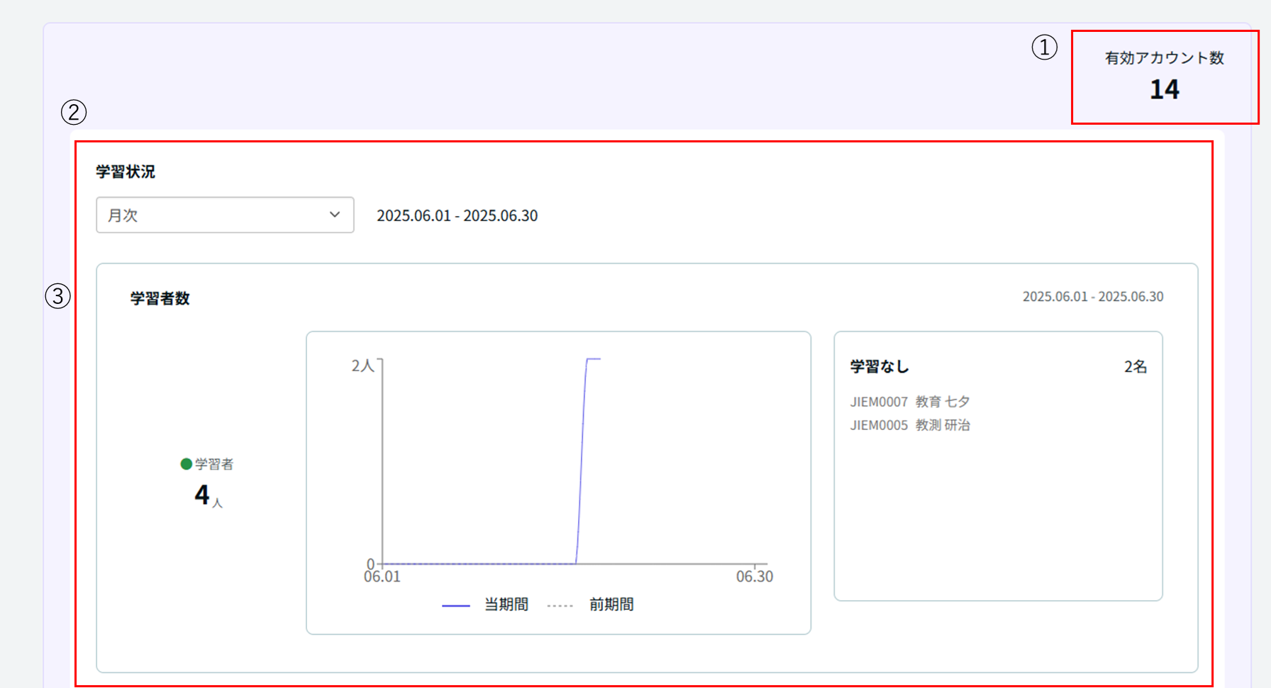This screenshot has height=688, width=1271.
Task: Click the 学習なし panel heading
Action: pos(879,366)
